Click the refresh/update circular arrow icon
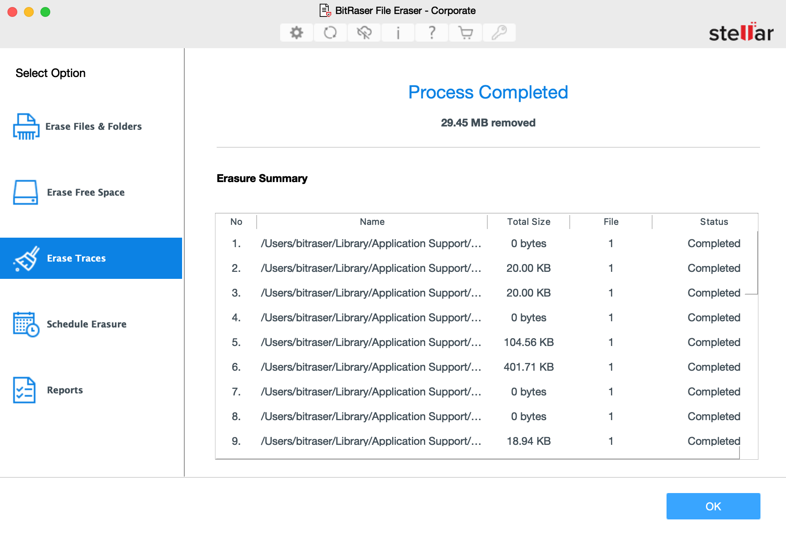786x533 pixels. pyautogui.click(x=330, y=33)
